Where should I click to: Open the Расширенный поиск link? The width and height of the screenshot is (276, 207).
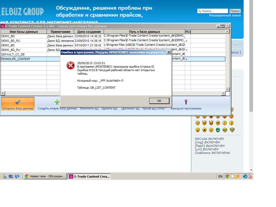tap(225, 15)
